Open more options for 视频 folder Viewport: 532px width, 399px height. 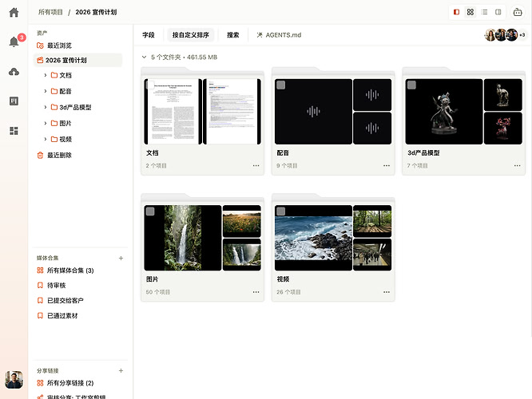387,292
